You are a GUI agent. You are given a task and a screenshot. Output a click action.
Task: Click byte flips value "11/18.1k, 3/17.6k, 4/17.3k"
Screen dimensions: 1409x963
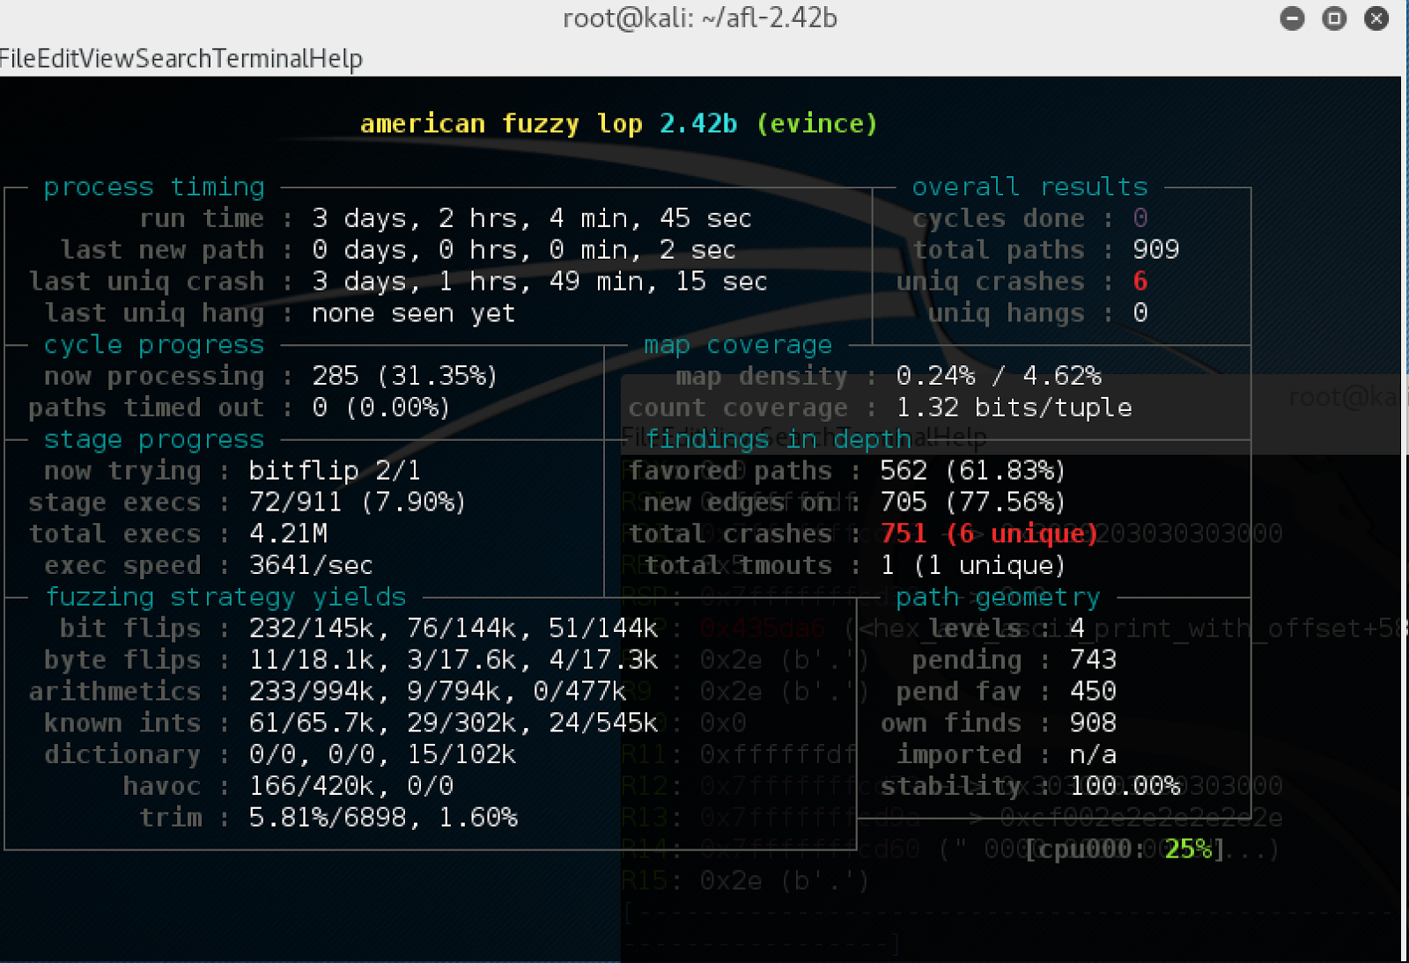coord(454,660)
